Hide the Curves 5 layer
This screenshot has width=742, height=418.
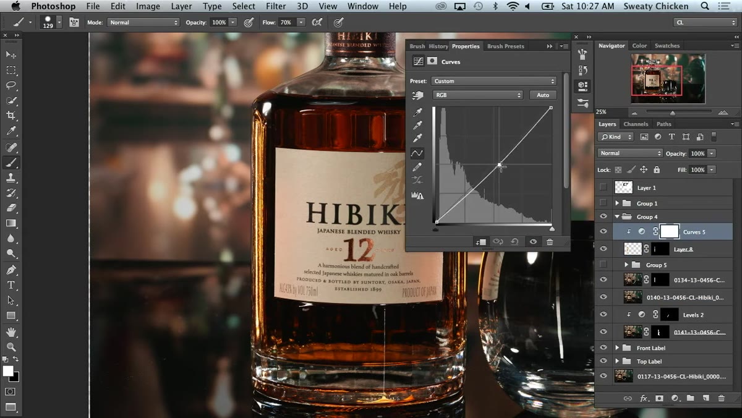[603, 232]
